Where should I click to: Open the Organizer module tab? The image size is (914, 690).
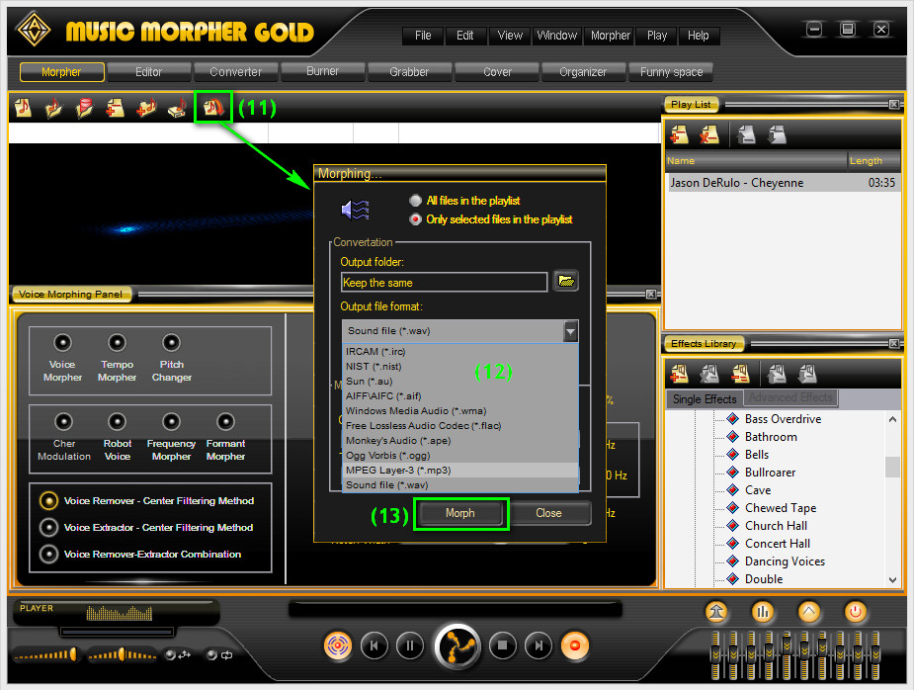[x=583, y=72]
